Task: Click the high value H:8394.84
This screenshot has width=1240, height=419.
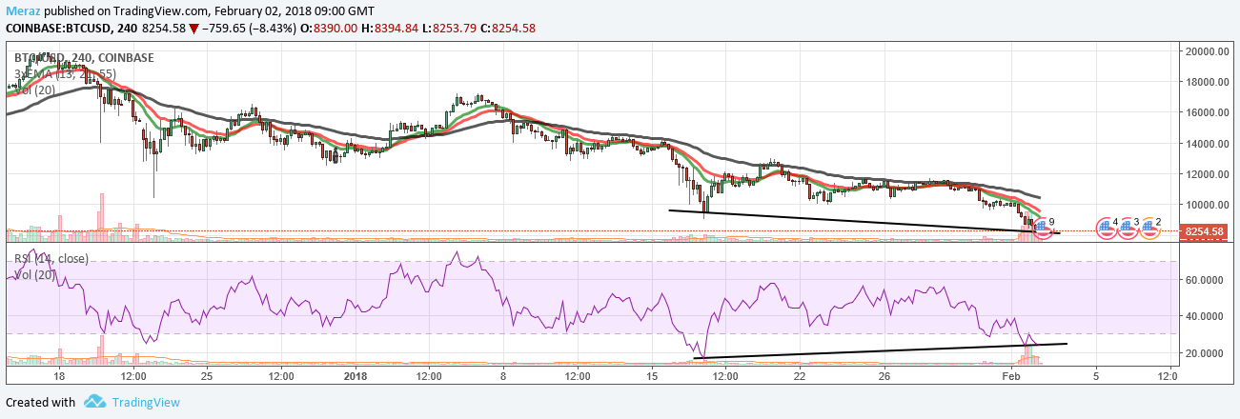Action: point(391,29)
